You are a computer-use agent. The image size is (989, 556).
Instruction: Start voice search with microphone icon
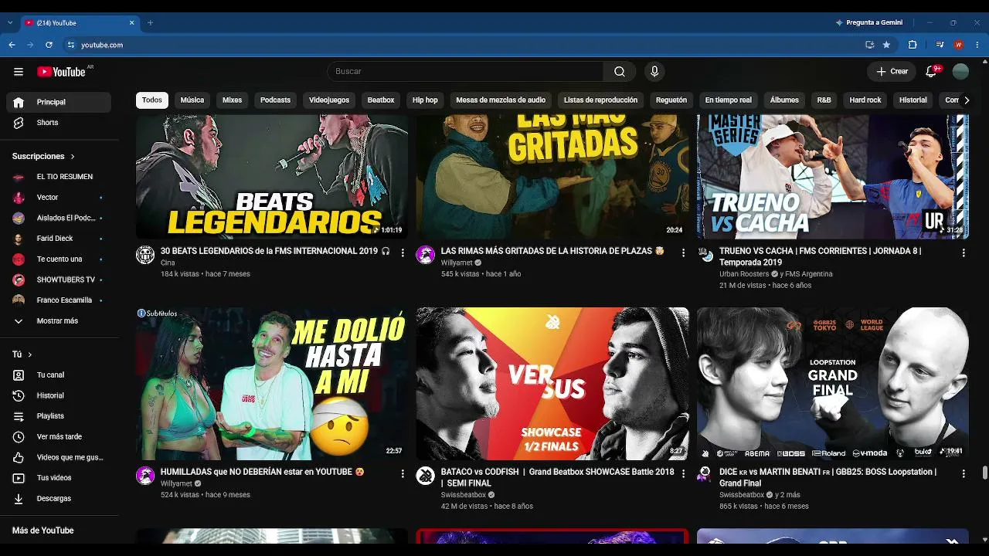[x=654, y=72]
